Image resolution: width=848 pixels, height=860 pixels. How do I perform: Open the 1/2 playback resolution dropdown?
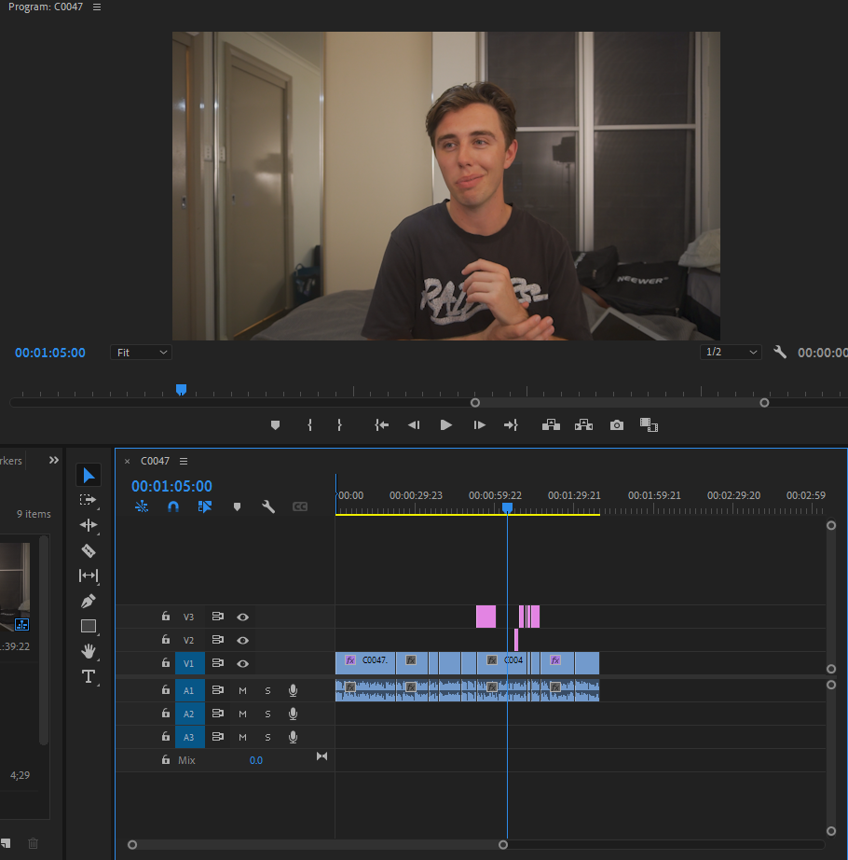[x=731, y=352]
